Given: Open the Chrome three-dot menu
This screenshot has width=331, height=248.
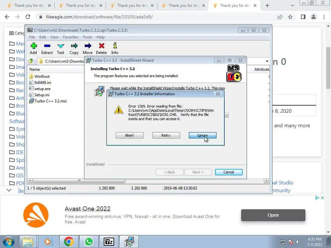Looking at the screenshot, I should coord(324,17).
